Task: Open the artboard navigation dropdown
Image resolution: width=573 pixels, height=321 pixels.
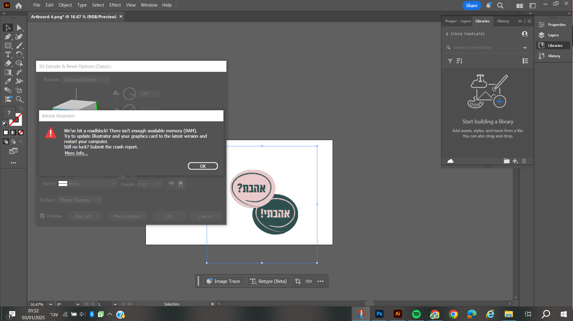Action: coord(115,304)
